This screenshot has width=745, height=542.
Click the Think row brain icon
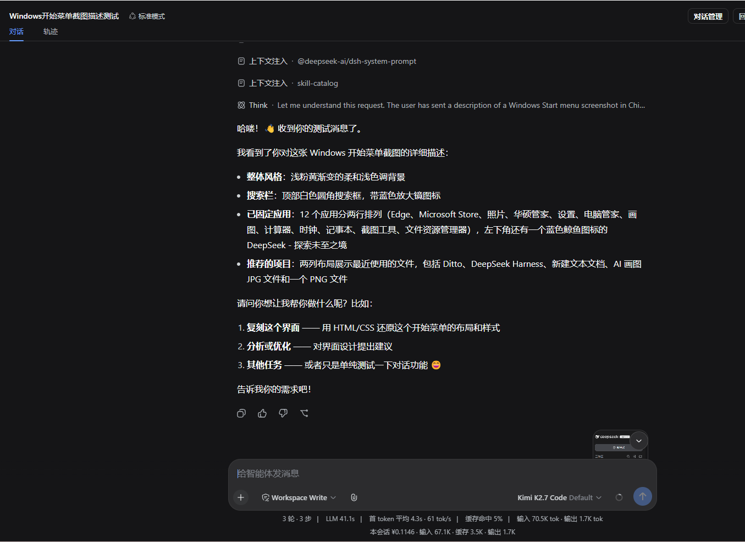pos(241,105)
